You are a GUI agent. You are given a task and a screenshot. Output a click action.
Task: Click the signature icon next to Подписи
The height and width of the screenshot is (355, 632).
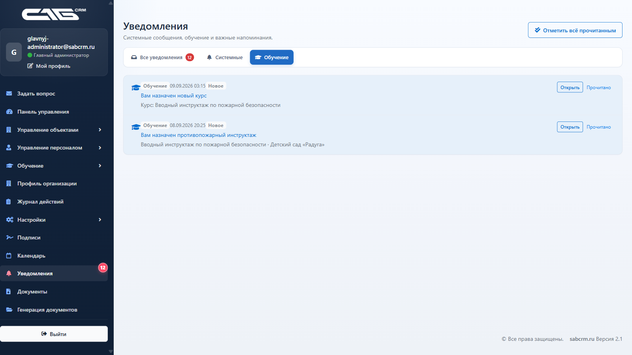(x=9, y=237)
